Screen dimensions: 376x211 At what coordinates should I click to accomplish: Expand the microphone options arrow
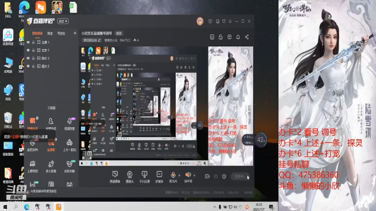click(179, 175)
